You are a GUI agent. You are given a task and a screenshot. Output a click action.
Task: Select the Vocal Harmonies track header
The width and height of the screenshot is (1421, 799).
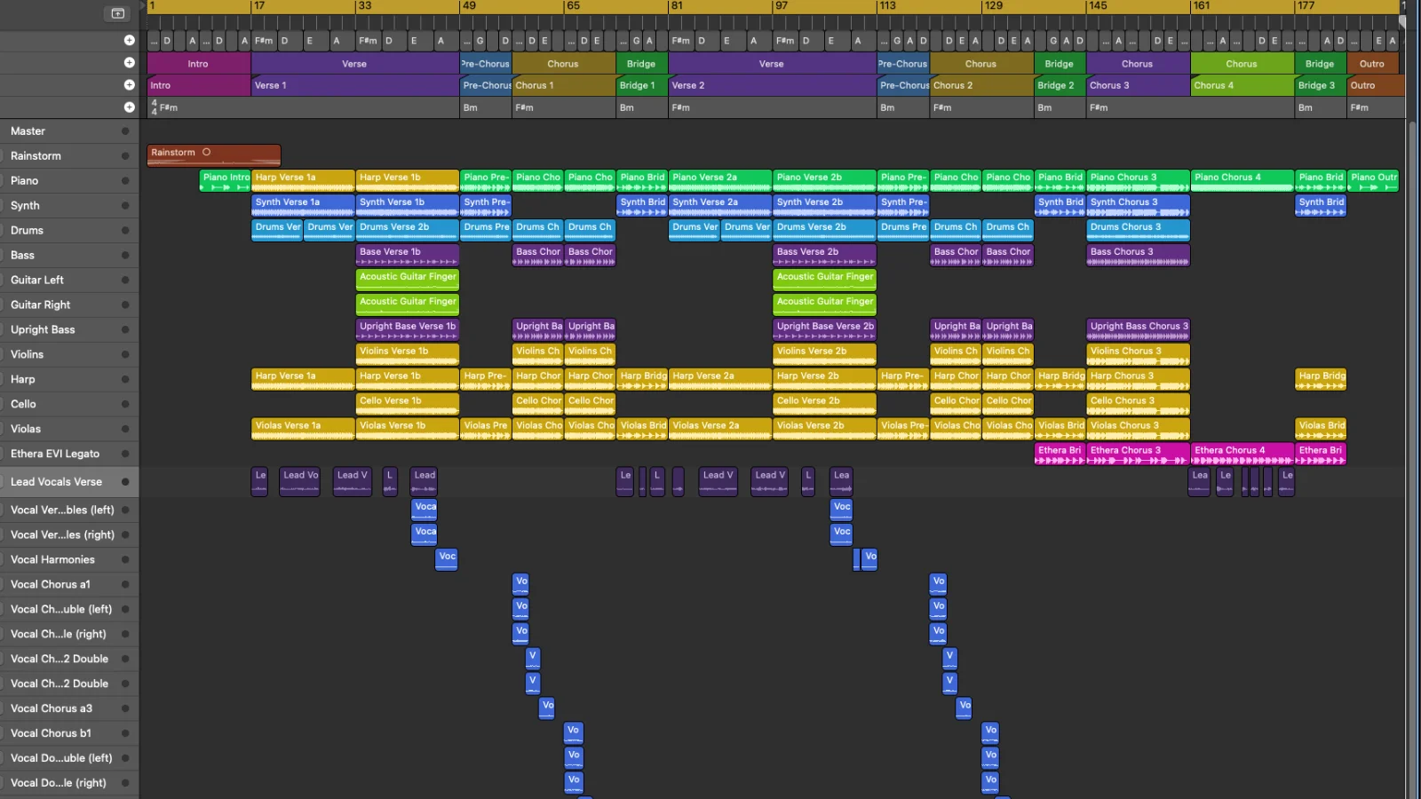pos(53,560)
